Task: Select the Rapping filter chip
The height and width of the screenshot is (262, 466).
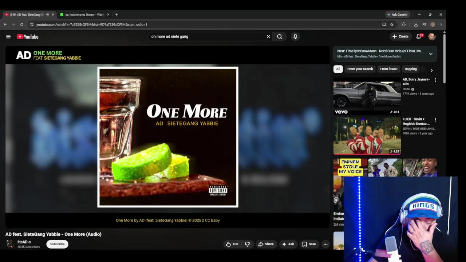Action: click(411, 69)
